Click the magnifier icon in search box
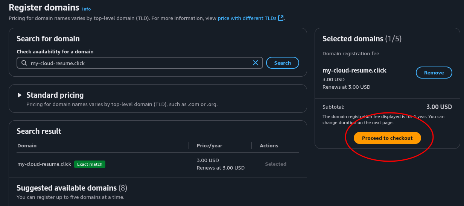 24,63
